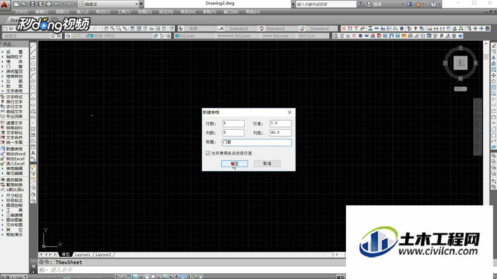Click the first red grid icon in Tangent toolbar
The image size is (497, 279).
pos(344,29)
